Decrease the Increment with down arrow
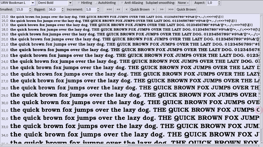 coord(98,11)
